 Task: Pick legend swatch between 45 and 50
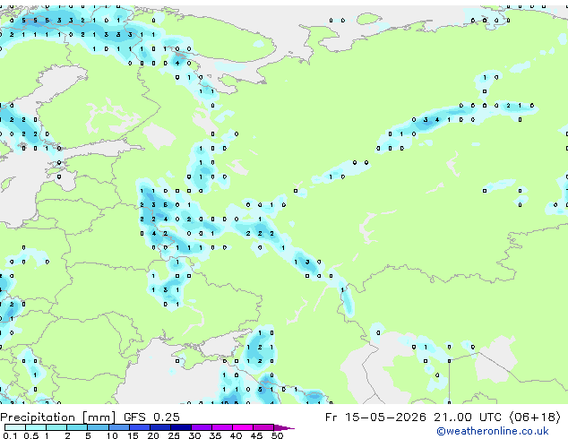click(263, 427)
